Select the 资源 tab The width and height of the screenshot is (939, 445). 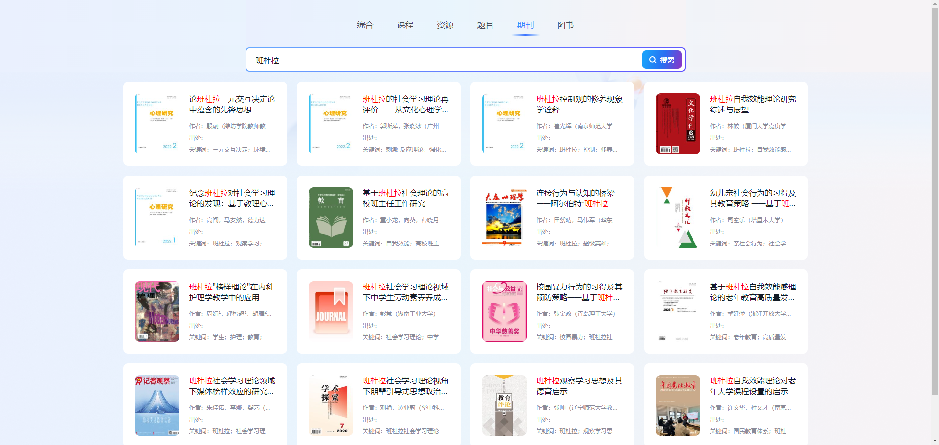tap(445, 25)
